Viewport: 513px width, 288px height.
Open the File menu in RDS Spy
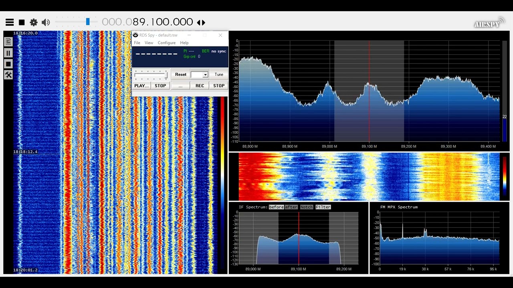[x=137, y=43]
